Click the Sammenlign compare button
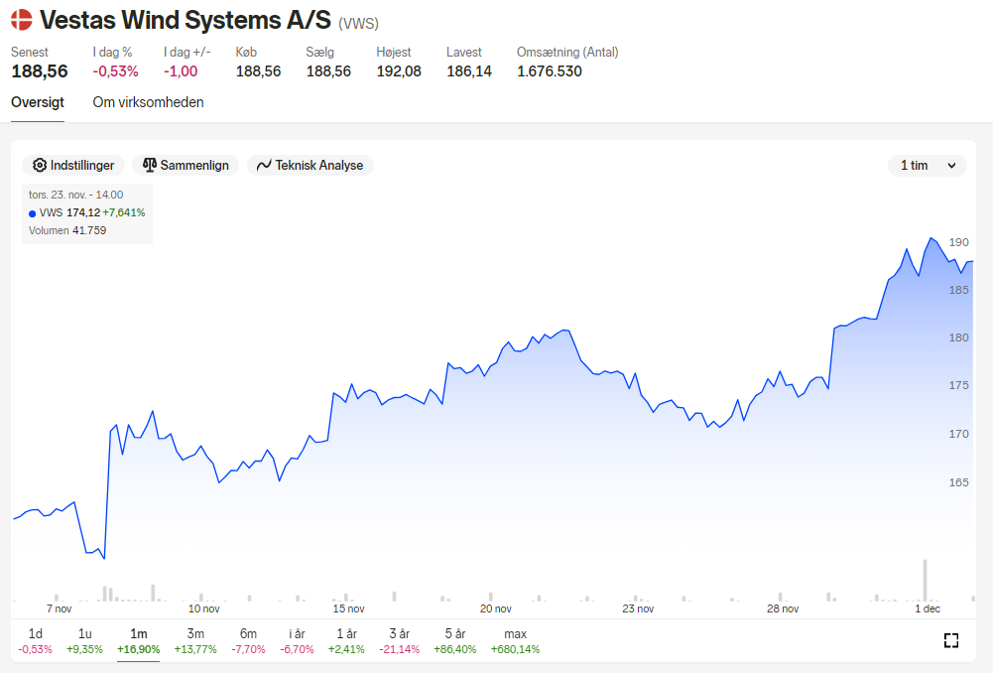This screenshot has height=673, width=993. tap(186, 166)
